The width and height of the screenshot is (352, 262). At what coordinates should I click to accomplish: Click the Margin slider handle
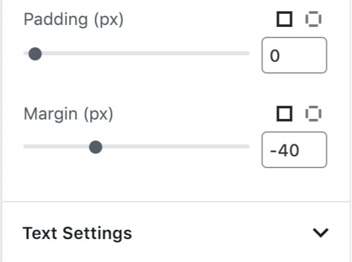click(x=95, y=147)
